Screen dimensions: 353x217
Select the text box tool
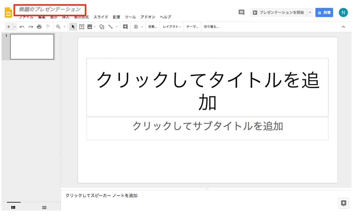point(81,27)
